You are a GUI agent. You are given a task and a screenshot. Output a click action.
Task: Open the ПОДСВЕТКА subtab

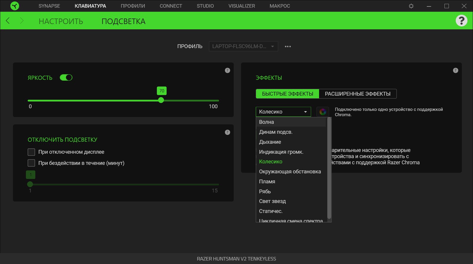pos(123,21)
